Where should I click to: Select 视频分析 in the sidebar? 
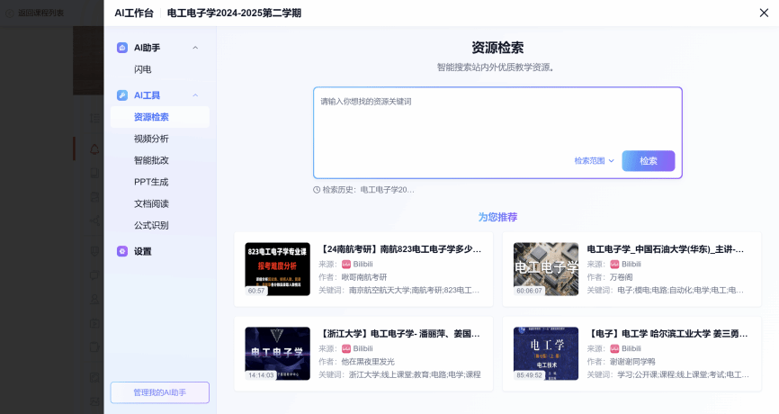pyautogui.click(x=151, y=139)
